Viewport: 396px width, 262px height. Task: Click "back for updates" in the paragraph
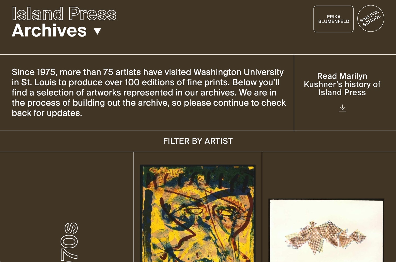tap(46, 113)
